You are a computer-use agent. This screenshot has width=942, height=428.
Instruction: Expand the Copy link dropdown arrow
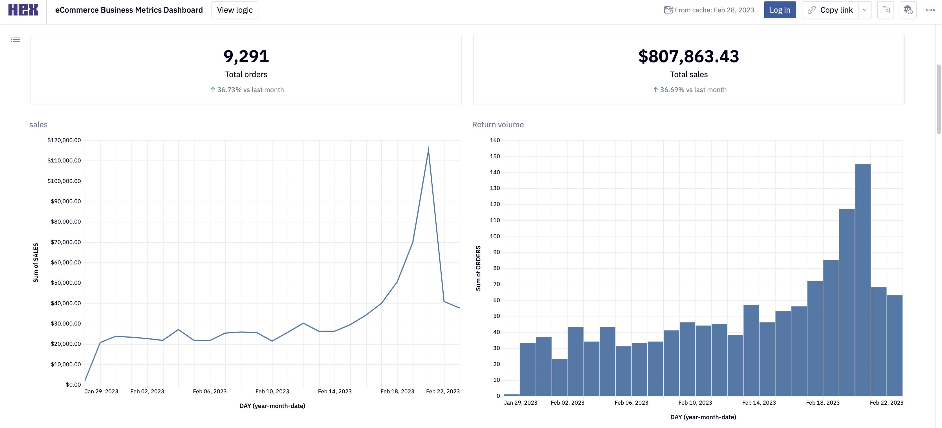tap(864, 10)
